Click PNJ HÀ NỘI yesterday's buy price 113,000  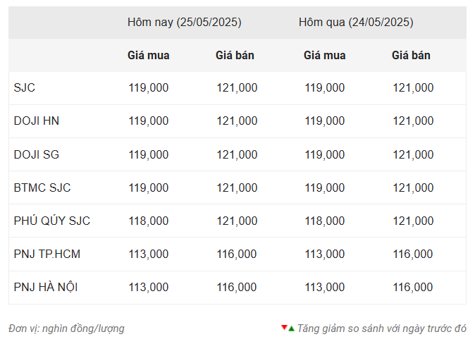[324, 287]
